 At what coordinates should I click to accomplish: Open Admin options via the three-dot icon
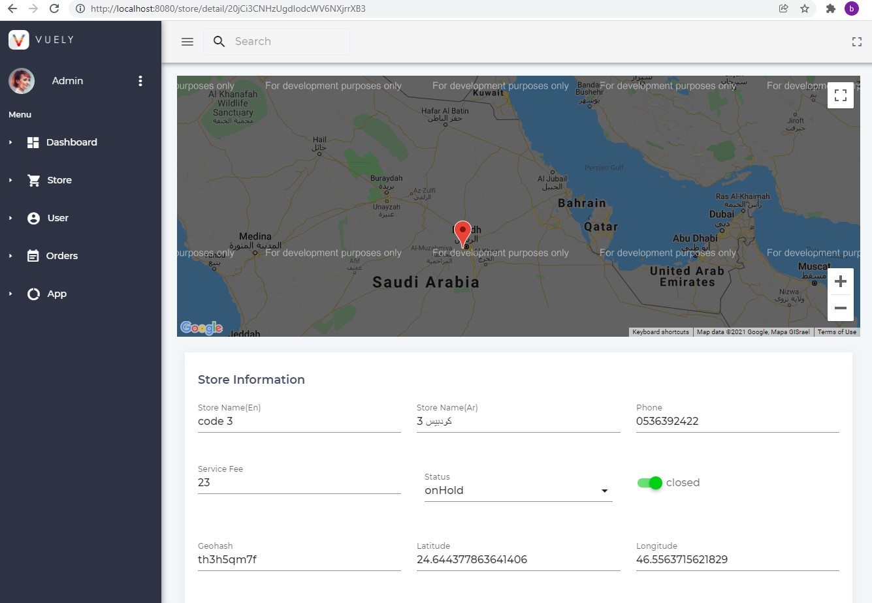(x=140, y=80)
